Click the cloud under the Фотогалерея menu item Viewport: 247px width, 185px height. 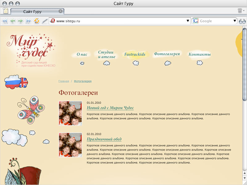(168, 63)
